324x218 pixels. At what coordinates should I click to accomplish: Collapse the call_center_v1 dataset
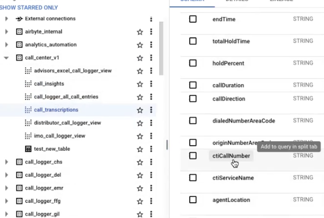[x=7, y=58]
